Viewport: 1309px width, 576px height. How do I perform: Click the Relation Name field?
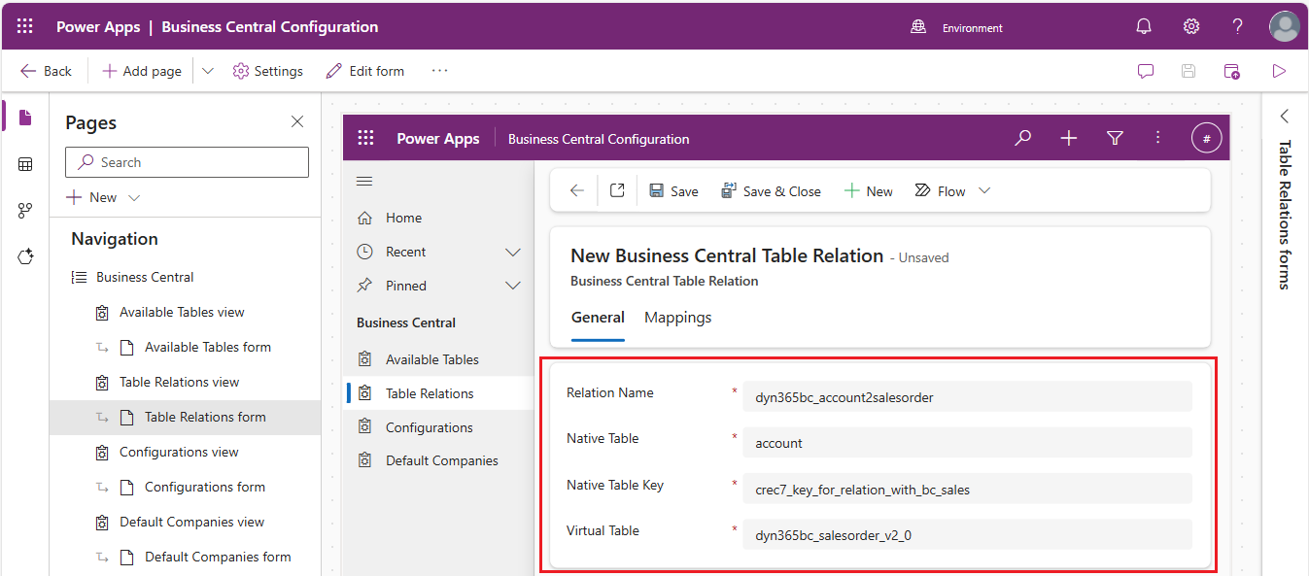[967, 396]
